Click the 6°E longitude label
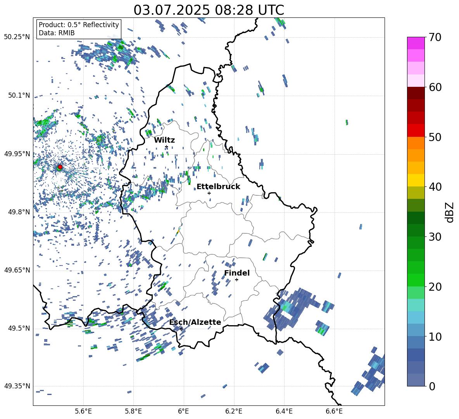Viewport: 459px width, 419px height. (x=183, y=411)
